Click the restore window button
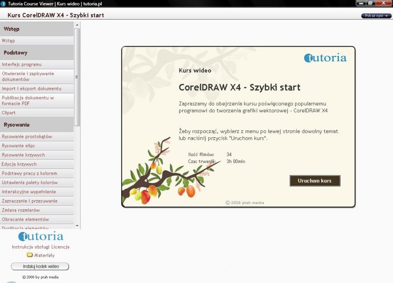This screenshot has height=283, width=393. click(x=370, y=3)
